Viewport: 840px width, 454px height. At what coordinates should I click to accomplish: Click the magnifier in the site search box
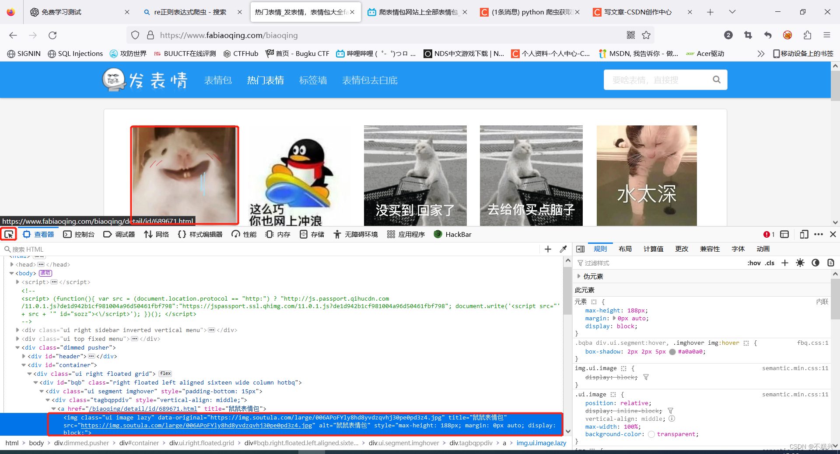coord(716,80)
